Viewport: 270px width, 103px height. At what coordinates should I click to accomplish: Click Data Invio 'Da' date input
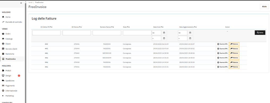pyautogui.click(x=156, y=33)
